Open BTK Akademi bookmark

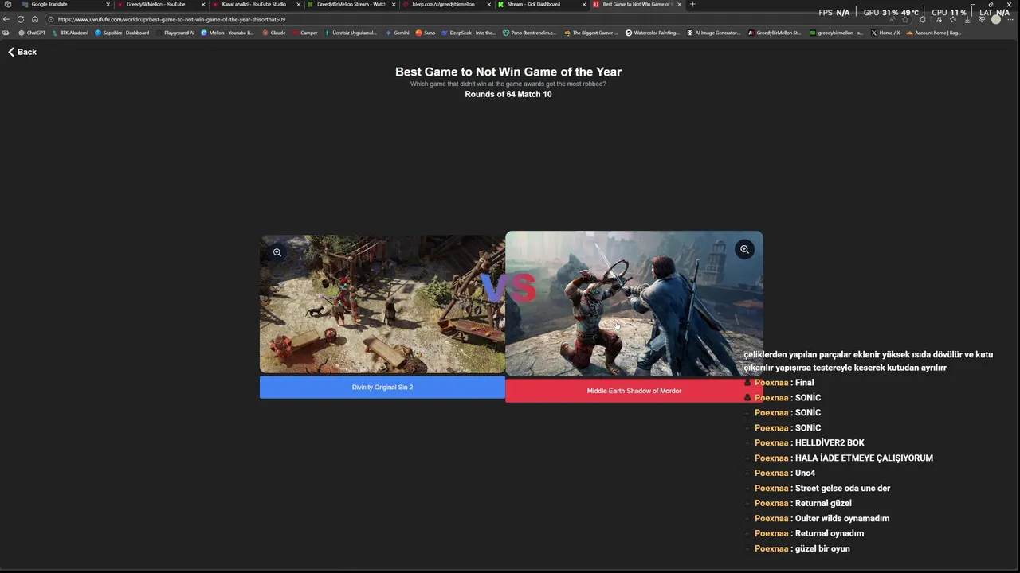pyautogui.click(x=69, y=33)
